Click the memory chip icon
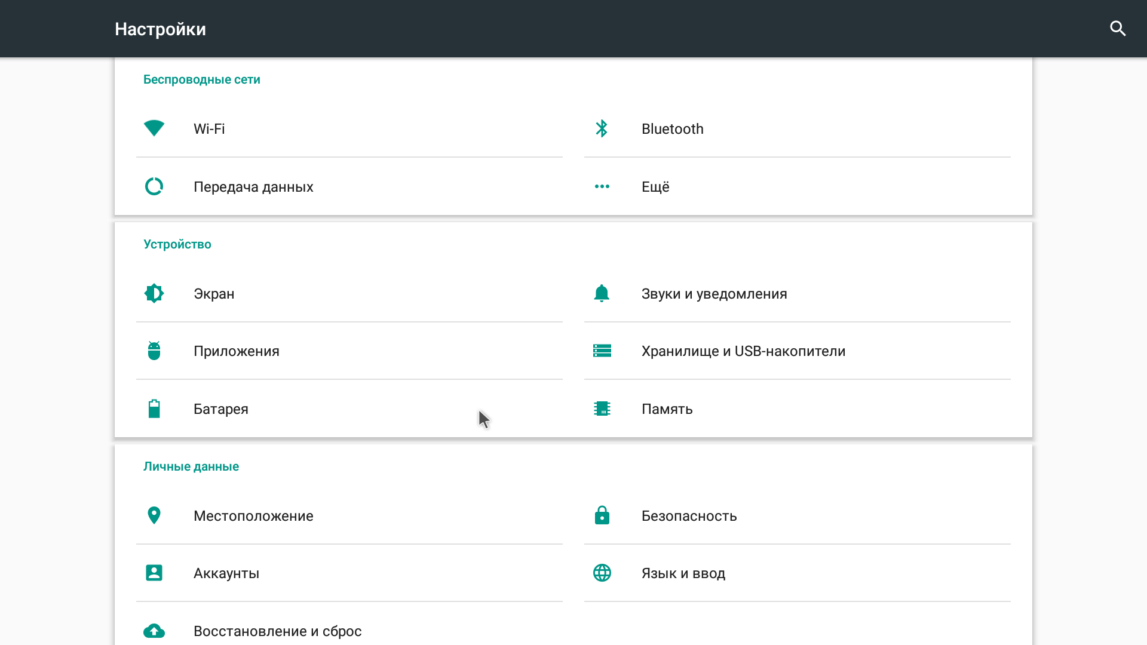 pyautogui.click(x=602, y=408)
